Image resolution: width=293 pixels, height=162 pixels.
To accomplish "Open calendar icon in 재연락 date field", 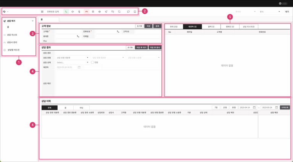I will tap(79, 67).
